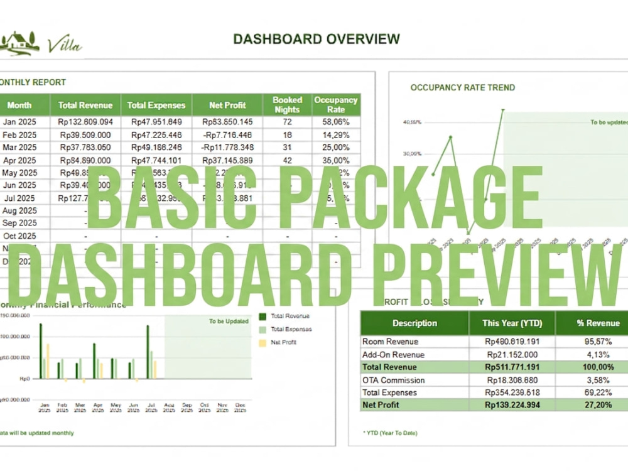
Task: Click Jan 2025 booked nights value 72
Action: pyautogui.click(x=287, y=122)
